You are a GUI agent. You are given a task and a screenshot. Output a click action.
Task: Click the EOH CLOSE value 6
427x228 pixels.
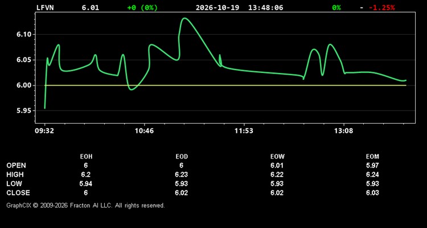click(86, 193)
